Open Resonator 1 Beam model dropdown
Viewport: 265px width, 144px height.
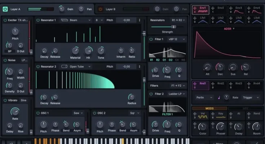click(76, 20)
